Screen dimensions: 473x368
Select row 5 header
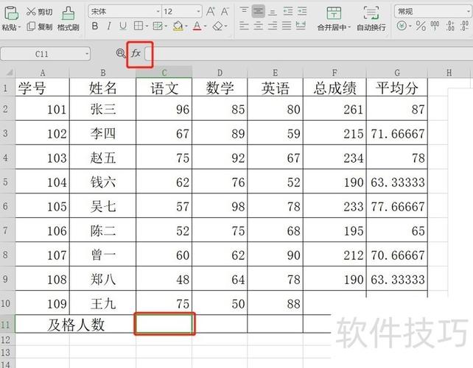tap(7, 182)
